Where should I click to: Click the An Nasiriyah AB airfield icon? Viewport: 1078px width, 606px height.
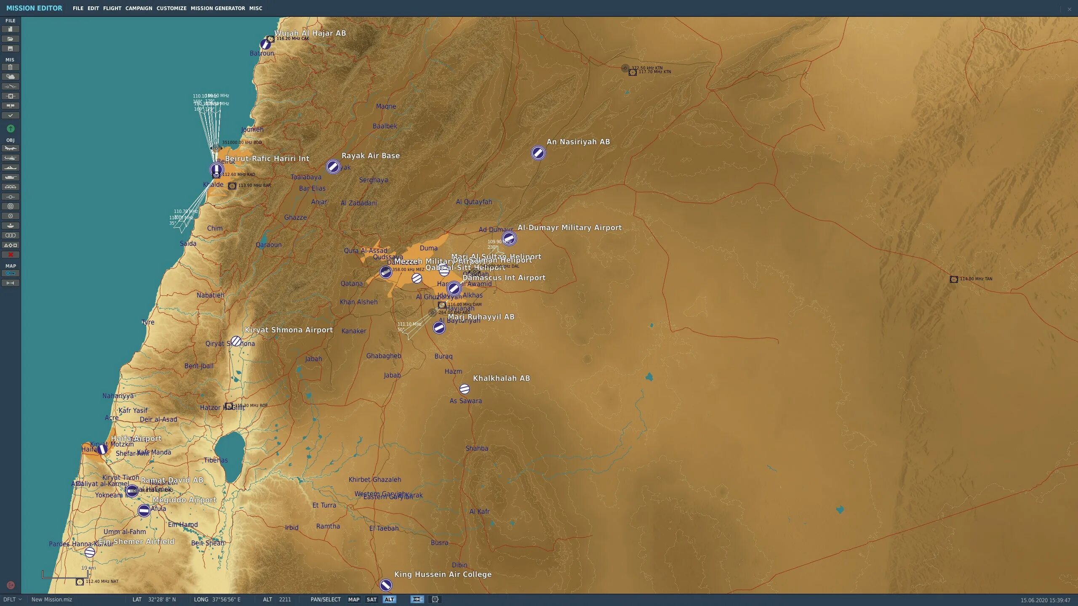[538, 152]
